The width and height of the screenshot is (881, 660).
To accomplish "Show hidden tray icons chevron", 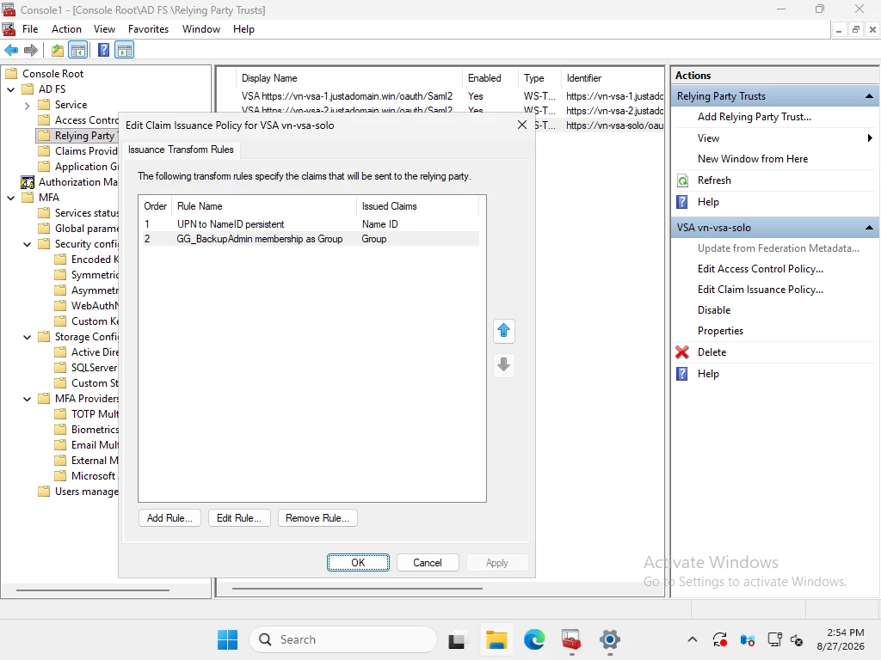I will pos(693,639).
